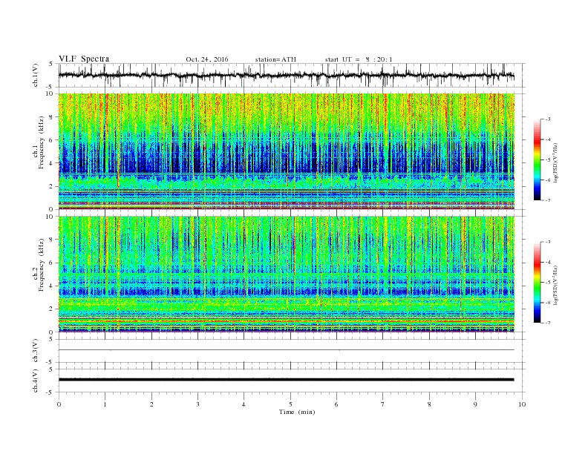Viewport: 588px width, 454px height.
Task: Click time axis tick label "7"
Action: pyautogui.click(x=383, y=404)
